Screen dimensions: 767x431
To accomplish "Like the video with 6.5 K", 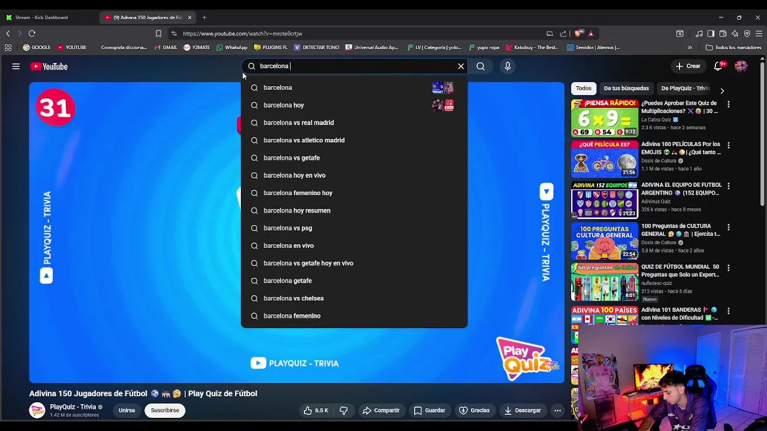I will tap(316, 411).
